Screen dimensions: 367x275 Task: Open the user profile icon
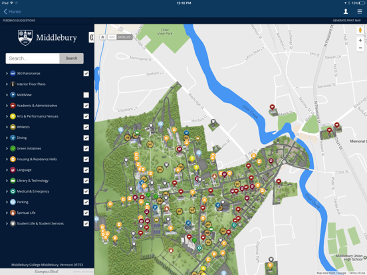346,11
